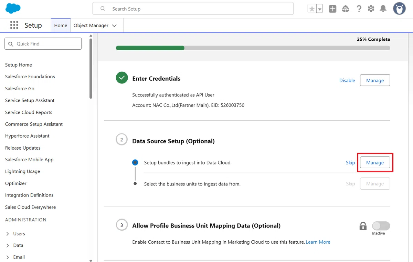Click the sidebar scroll up arrow
The image size is (413, 262).
click(x=91, y=35)
